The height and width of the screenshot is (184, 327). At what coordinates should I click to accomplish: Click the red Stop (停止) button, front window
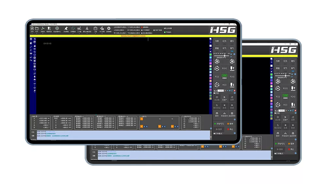tap(230, 129)
